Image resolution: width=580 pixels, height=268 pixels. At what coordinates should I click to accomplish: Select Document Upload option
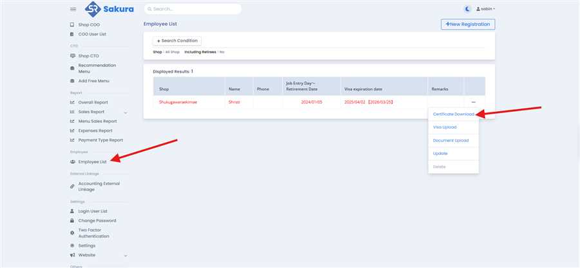click(x=450, y=140)
